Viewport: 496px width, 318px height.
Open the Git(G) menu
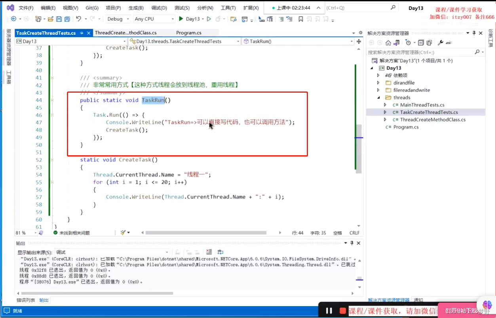(x=92, y=8)
